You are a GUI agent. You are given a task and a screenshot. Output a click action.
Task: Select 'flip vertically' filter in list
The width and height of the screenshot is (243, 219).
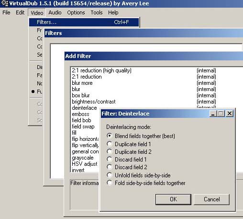pyautogui.click(x=85, y=145)
